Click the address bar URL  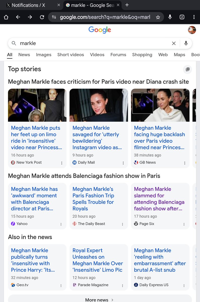[105, 17]
